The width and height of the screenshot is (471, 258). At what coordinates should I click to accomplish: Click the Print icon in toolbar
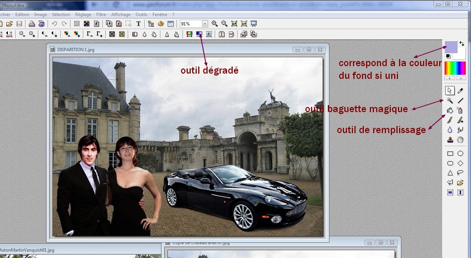32,24
